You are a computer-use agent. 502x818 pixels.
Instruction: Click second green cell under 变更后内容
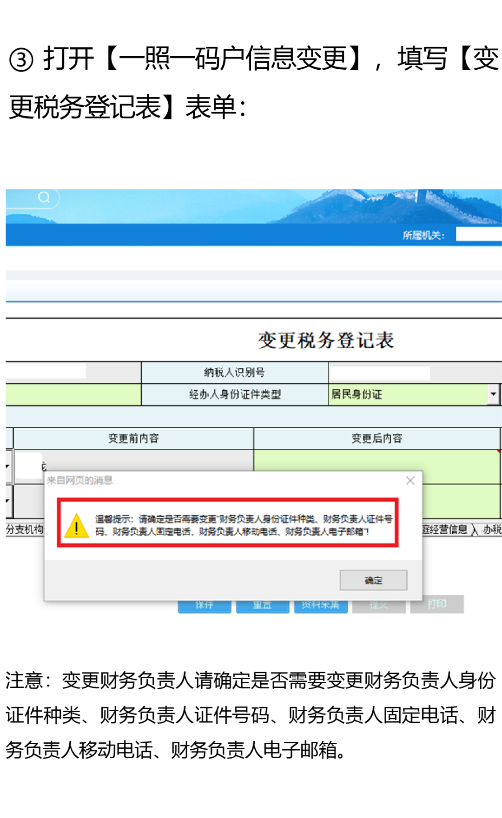pyautogui.click(x=460, y=501)
